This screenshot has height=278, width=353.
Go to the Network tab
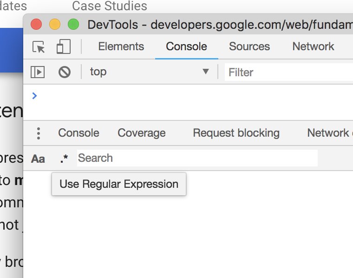click(313, 46)
